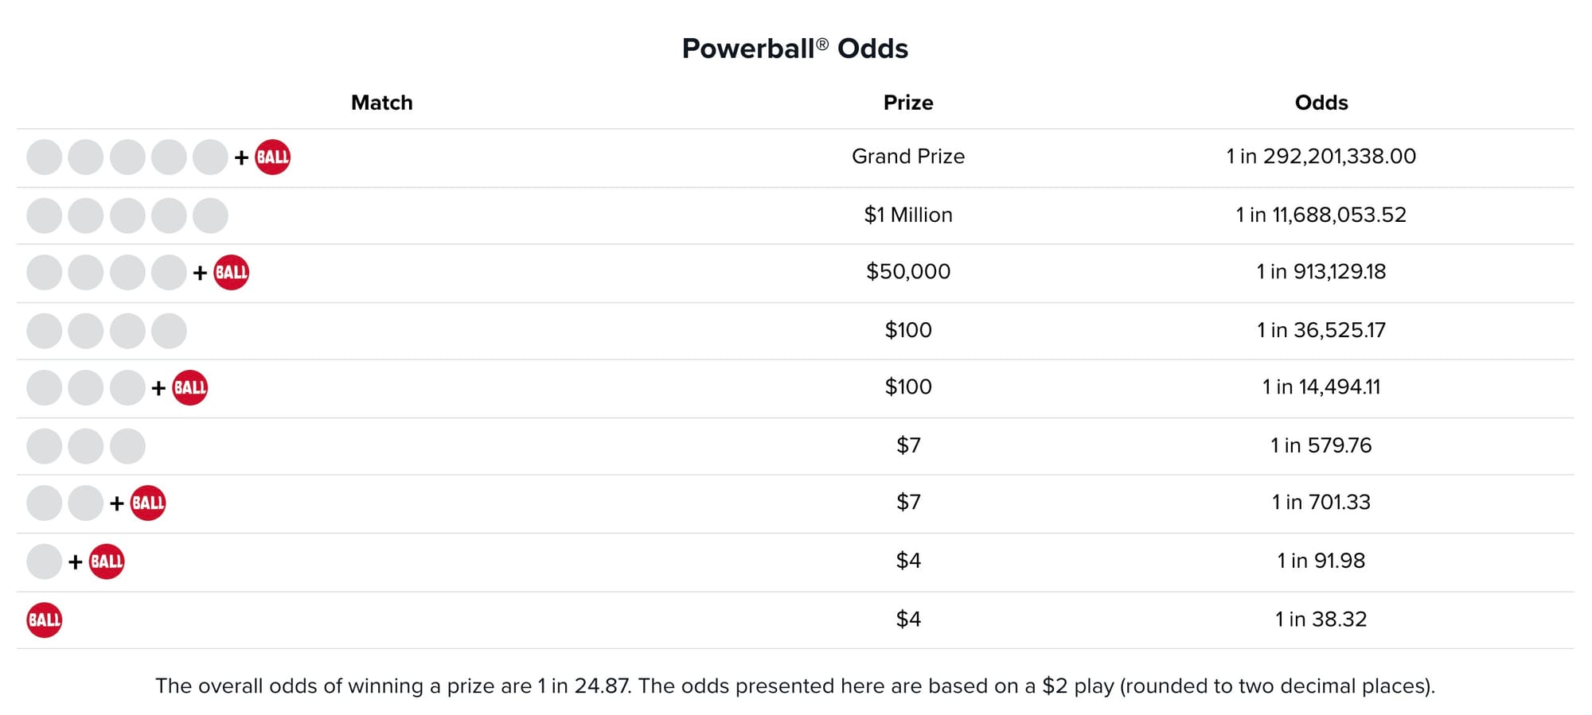Click the last gray ball in the 1 in 36,525.17 row

click(169, 331)
